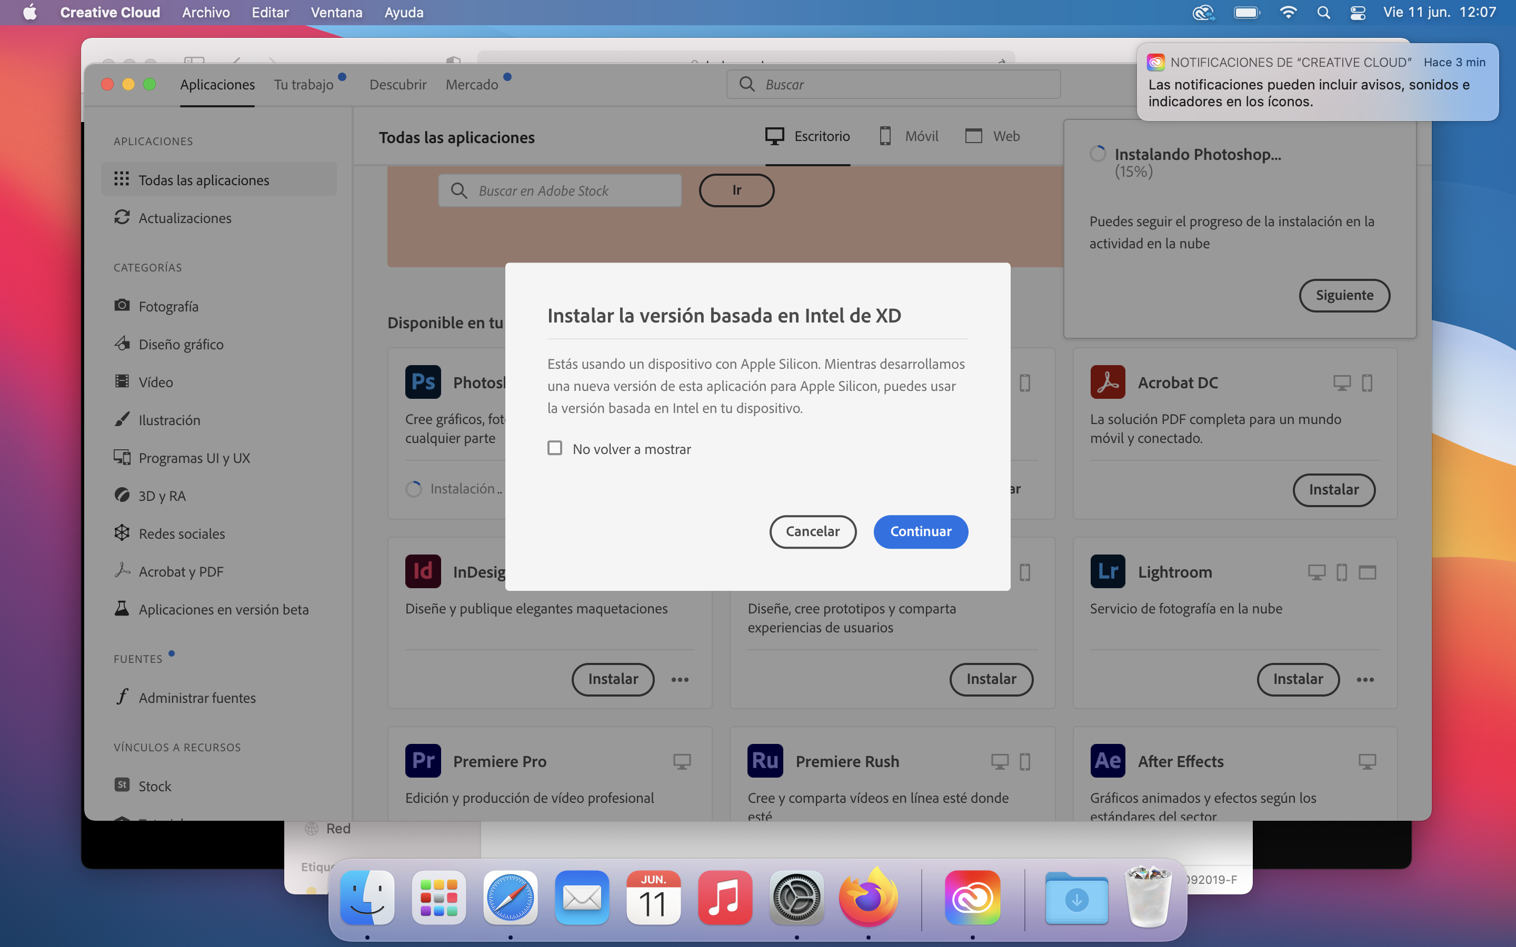
Task: Click the Lightroom app icon
Action: [1107, 571]
